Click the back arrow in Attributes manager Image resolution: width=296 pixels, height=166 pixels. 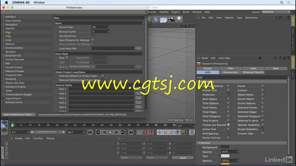(x=260, y=58)
